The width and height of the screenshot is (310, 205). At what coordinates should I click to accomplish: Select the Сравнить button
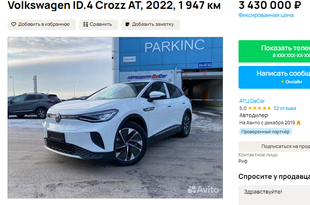[98, 24]
